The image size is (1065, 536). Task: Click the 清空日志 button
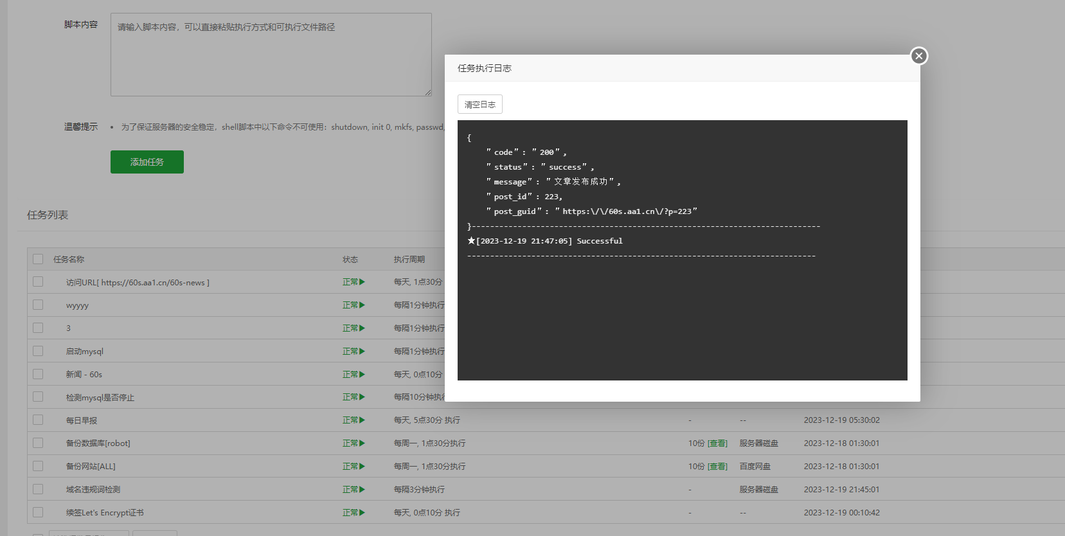click(x=479, y=104)
